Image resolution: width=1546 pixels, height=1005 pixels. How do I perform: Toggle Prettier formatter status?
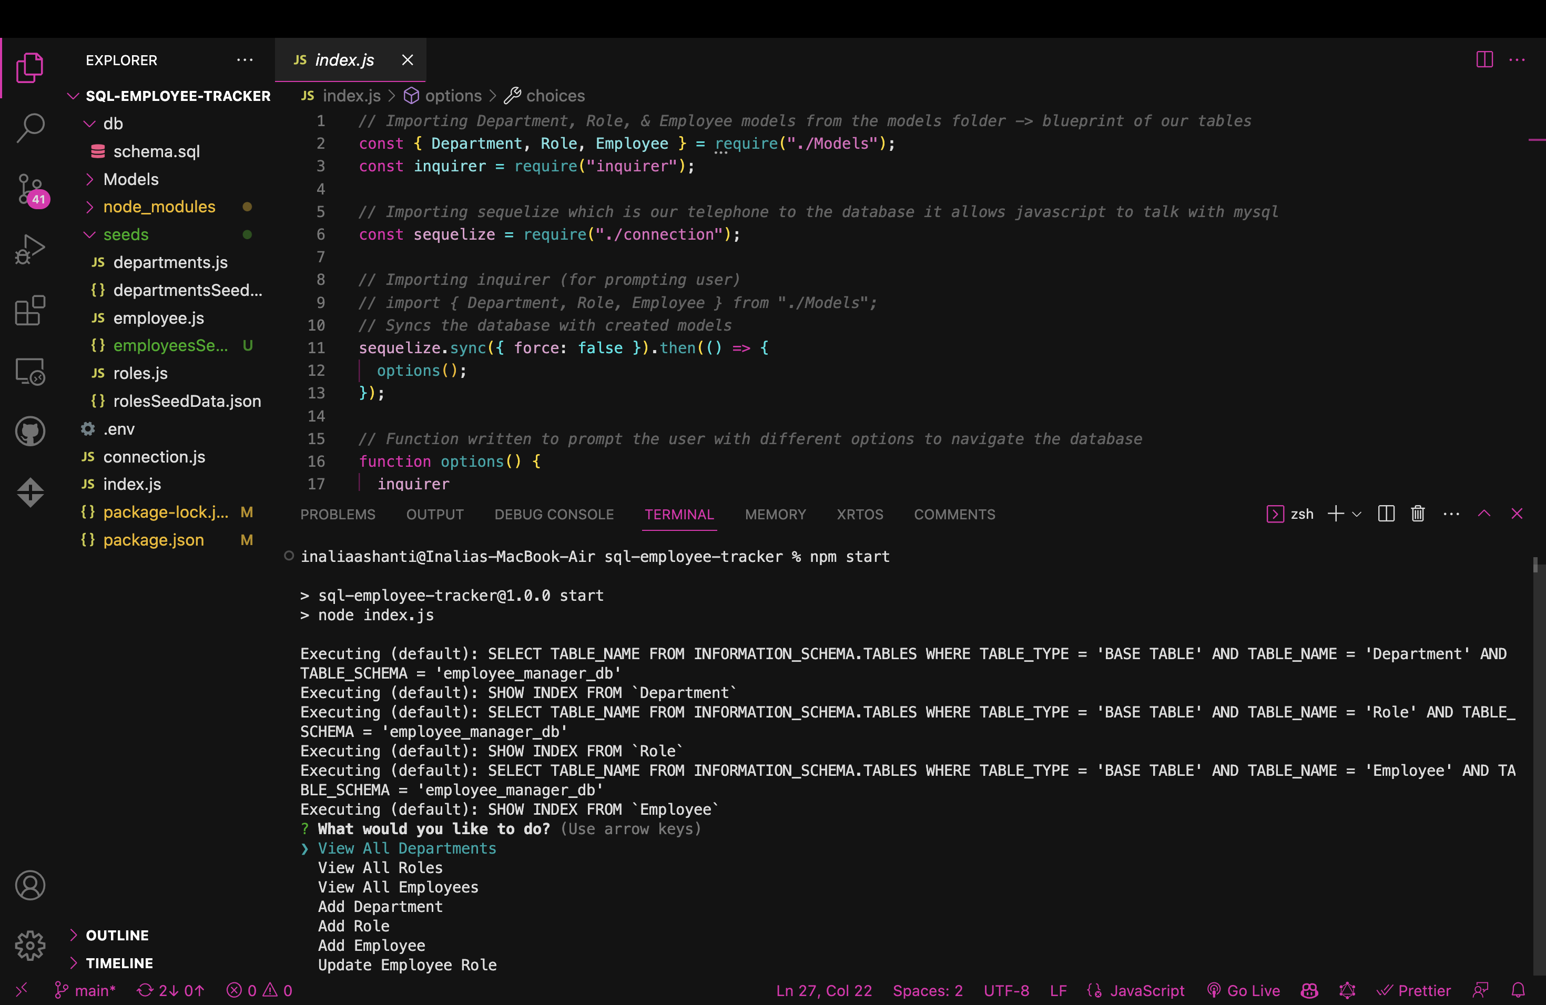1414,990
